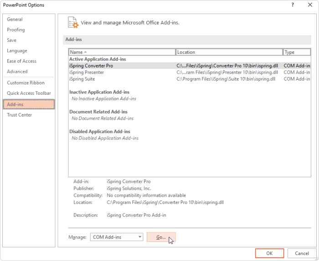Click the 'No Disabled Application Add-ins' text
Viewport: 319px width, 261px height.
pyautogui.click(x=105, y=138)
